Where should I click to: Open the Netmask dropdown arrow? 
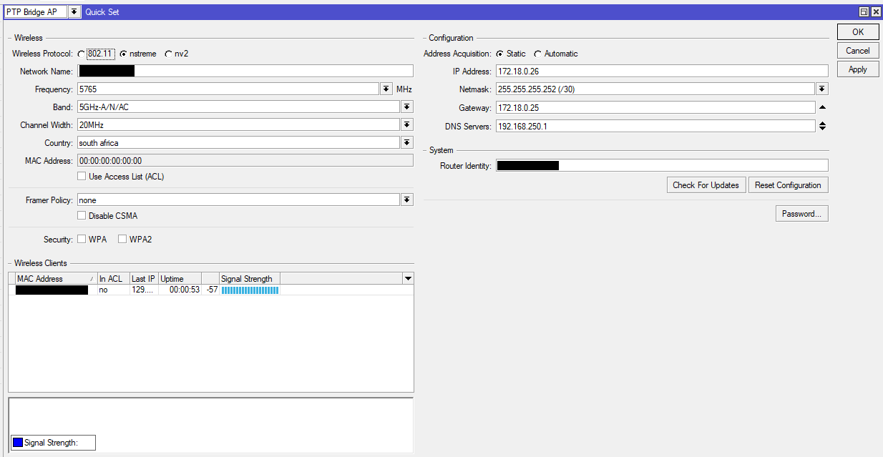click(822, 89)
